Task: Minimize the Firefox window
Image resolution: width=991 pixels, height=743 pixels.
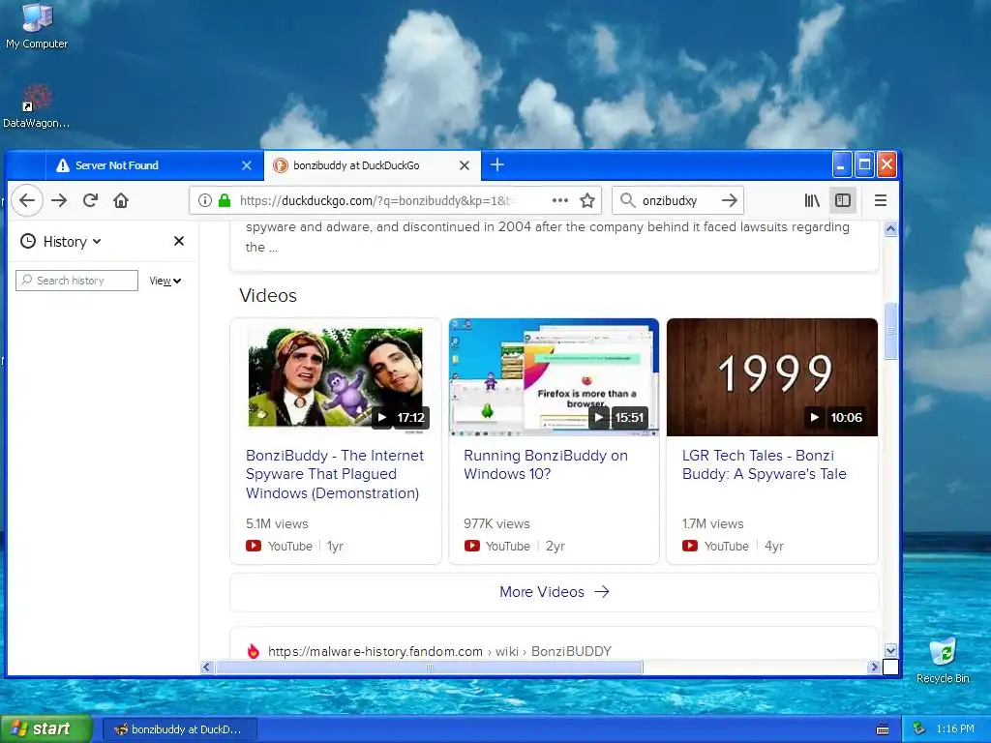Action: point(841,164)
